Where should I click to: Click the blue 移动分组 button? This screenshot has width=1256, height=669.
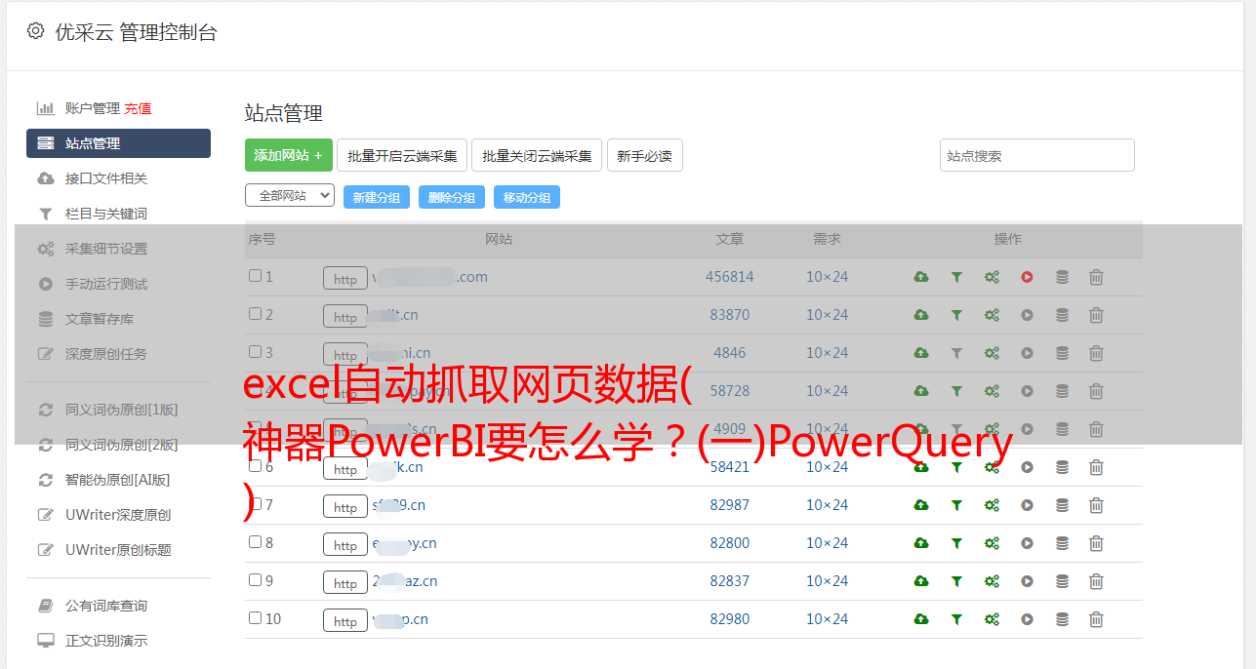527,197
